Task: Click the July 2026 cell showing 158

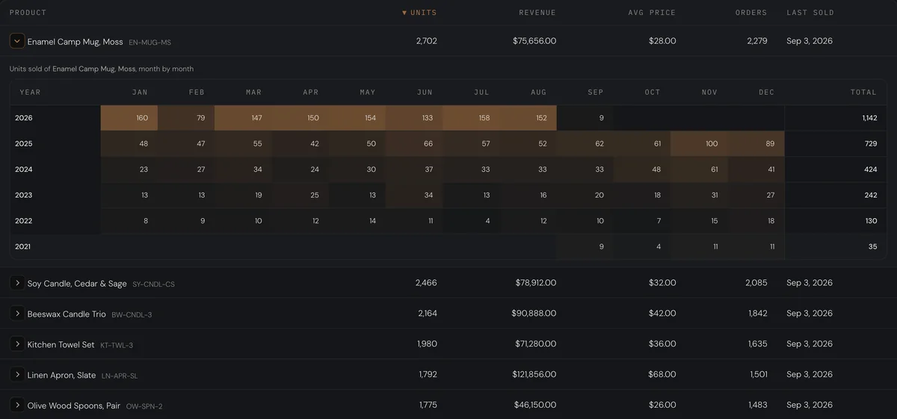Action: 472,118
